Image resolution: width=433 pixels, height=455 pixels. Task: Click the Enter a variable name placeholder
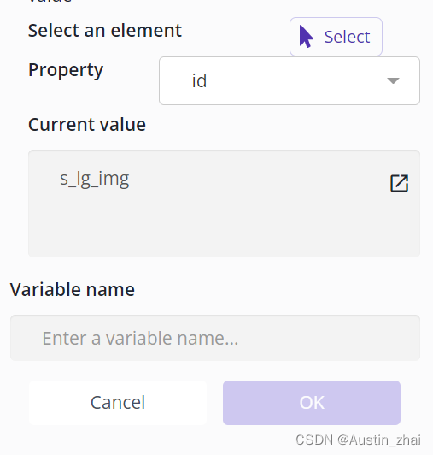point(140,338)
